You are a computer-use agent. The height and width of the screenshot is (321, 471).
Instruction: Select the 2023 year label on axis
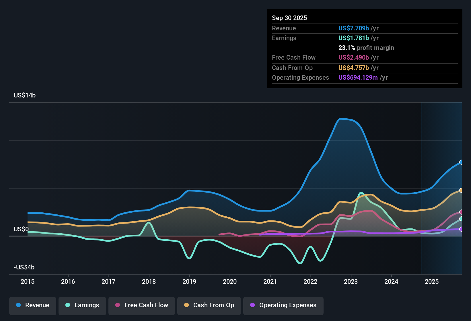351,282
